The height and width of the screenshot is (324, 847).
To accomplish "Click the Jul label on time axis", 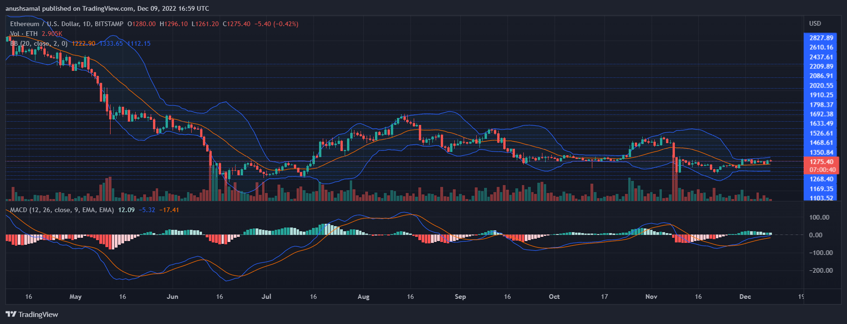I will pyautogui.click(x=266, y=296).
